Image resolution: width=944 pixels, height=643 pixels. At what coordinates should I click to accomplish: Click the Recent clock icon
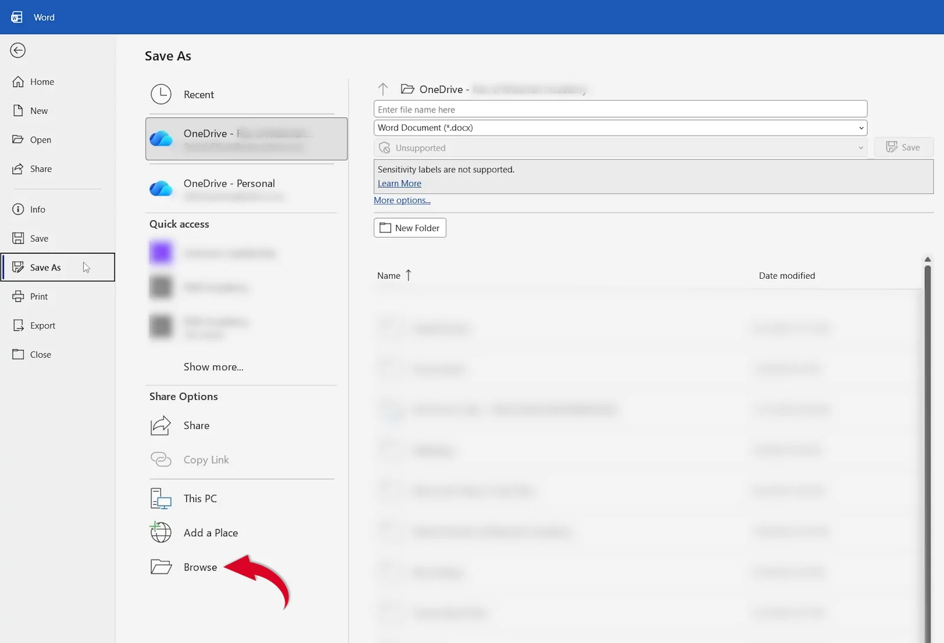point(161,94)
